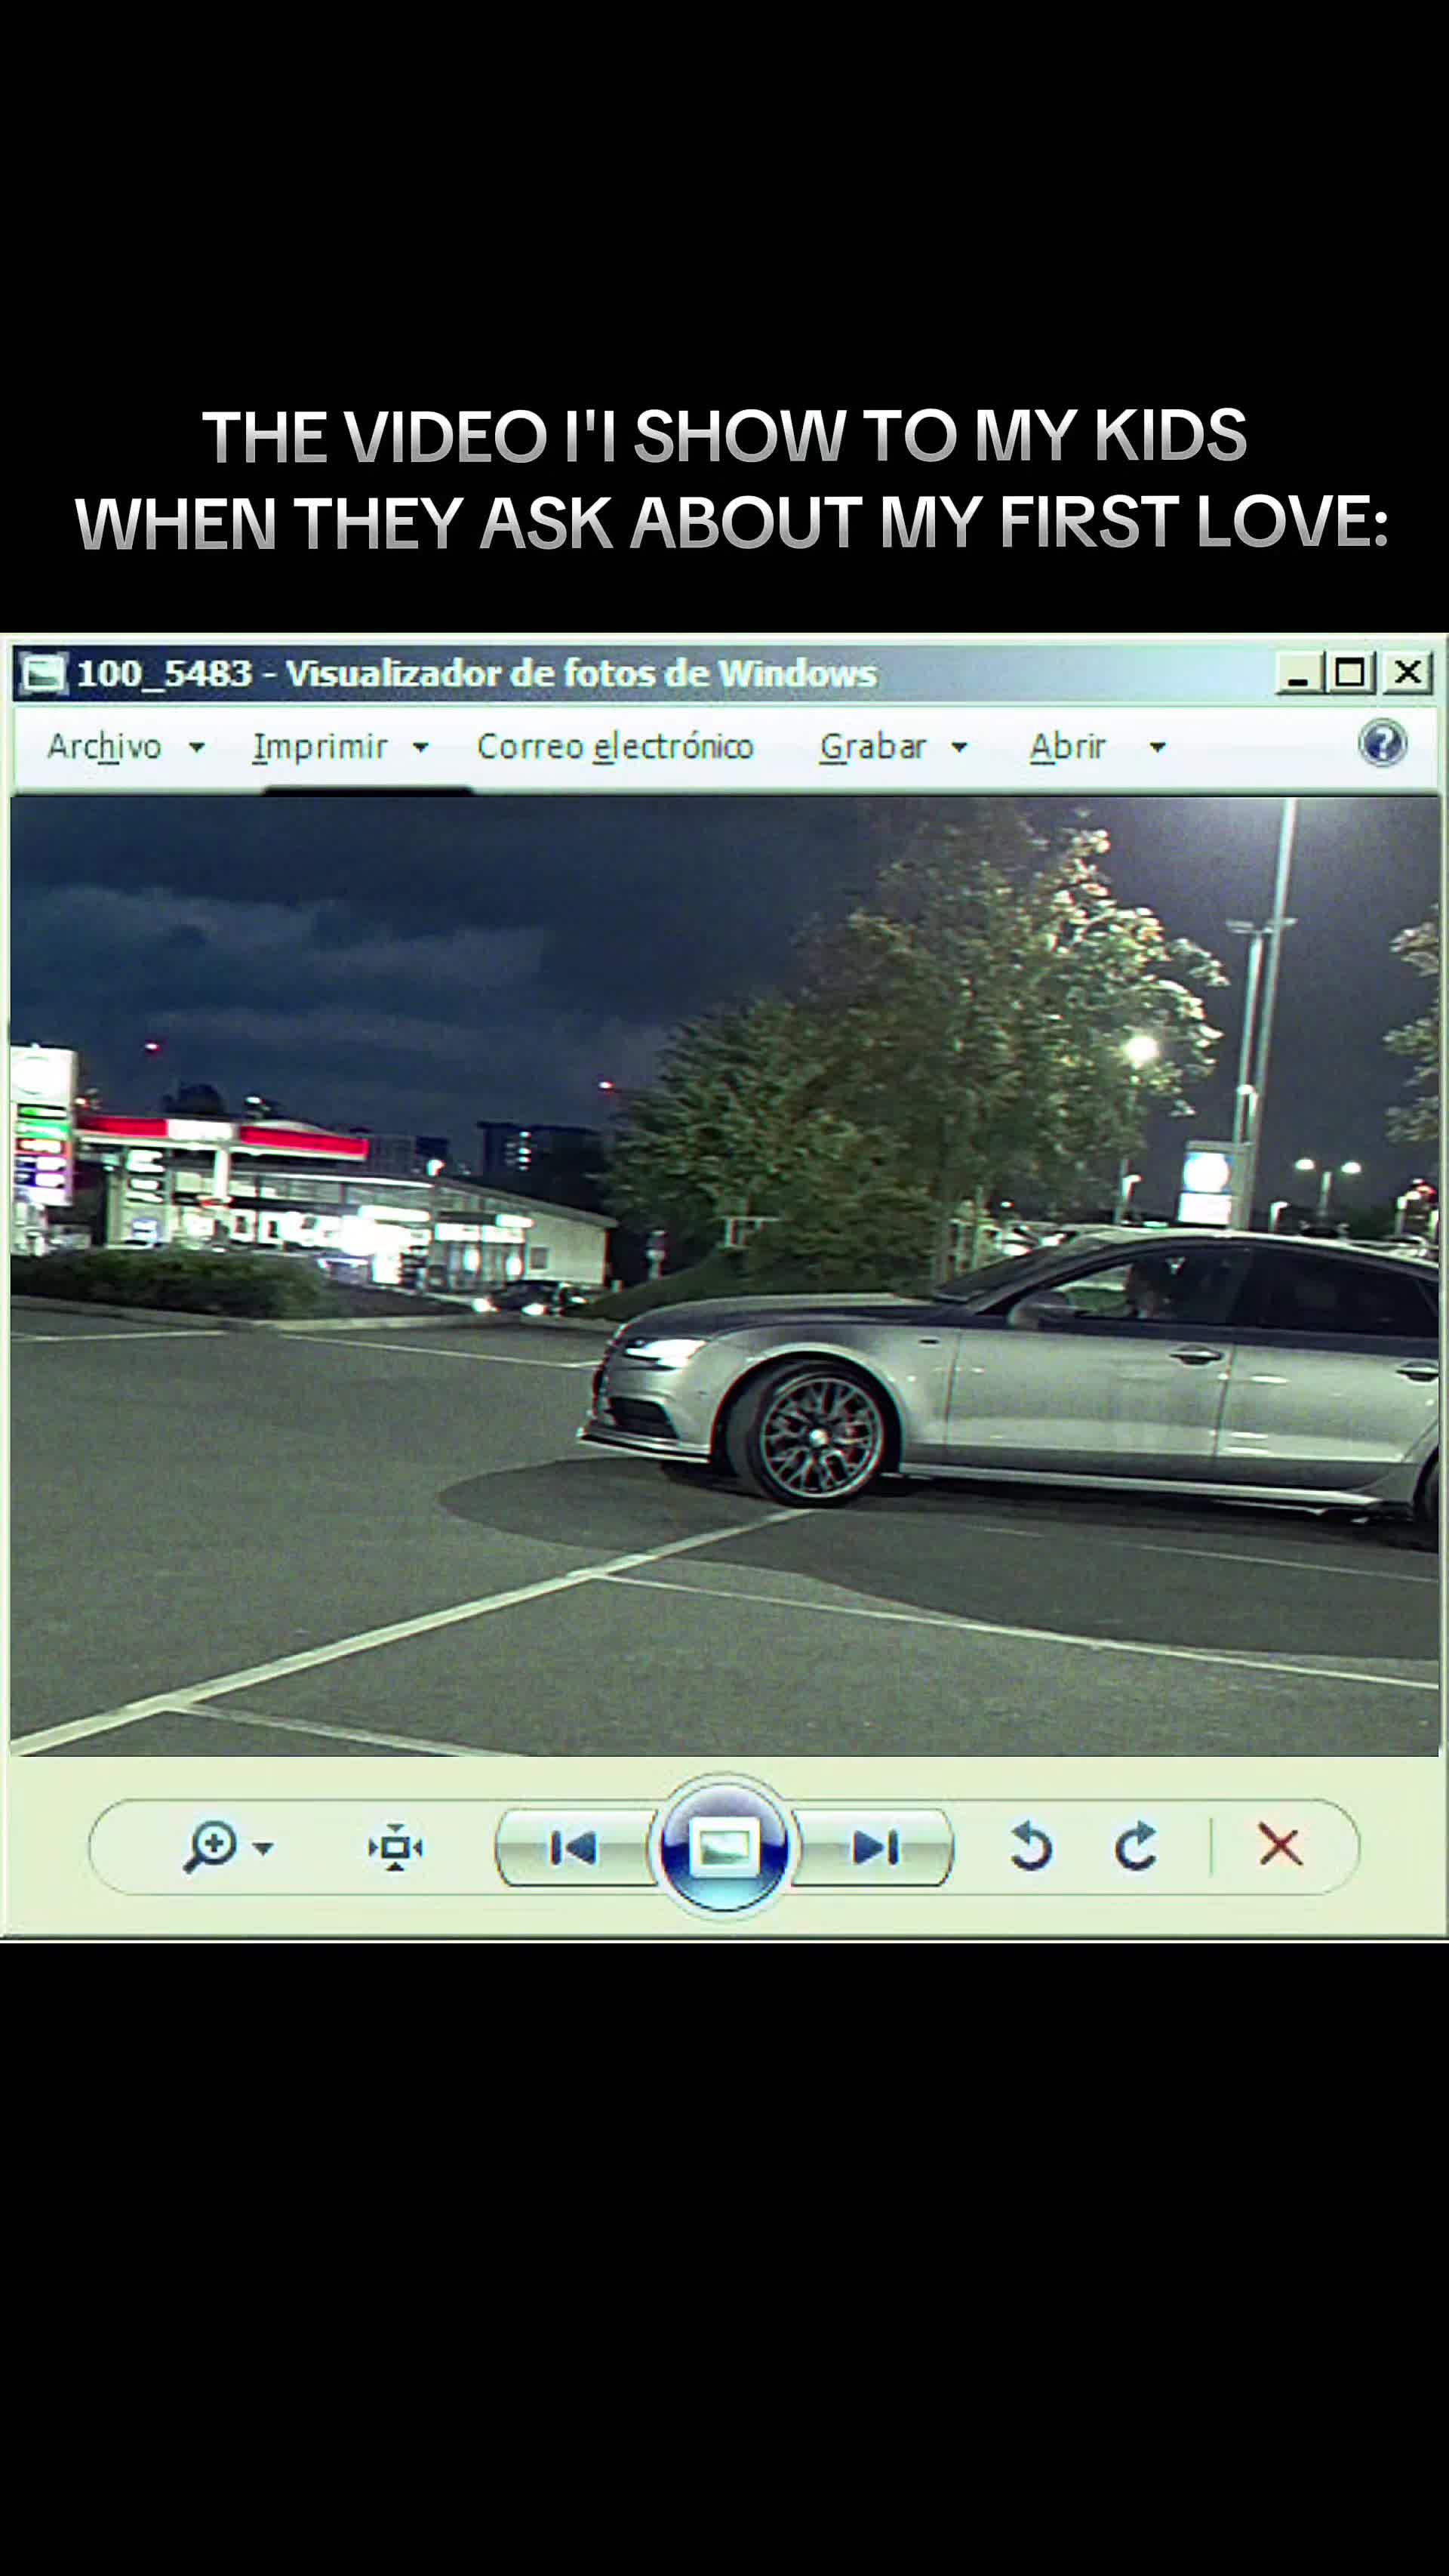The image size is (1449, 2576).
Task: Click the photo viewer icon in title bar
Action: [44, 673]
